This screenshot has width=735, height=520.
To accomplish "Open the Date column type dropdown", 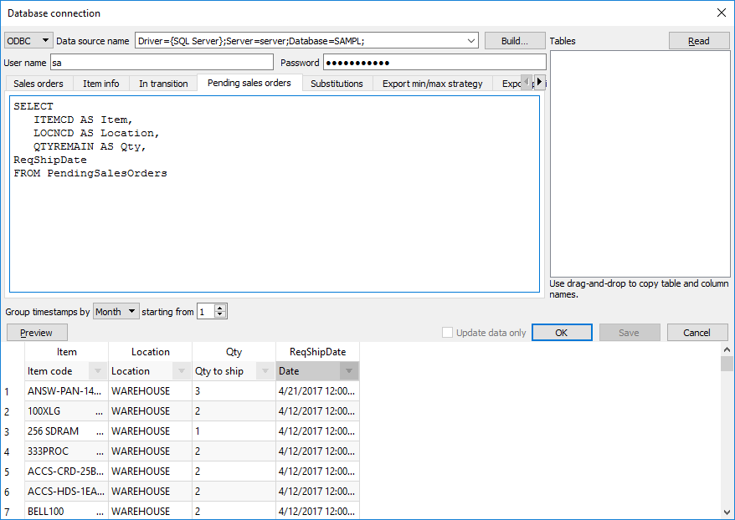I will [349, 371].
